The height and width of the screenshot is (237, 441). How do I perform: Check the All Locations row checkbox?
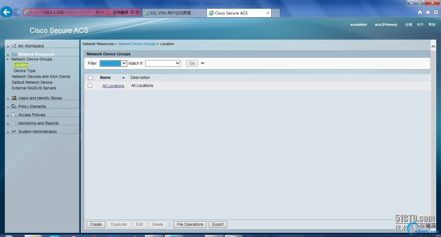pos(90,86)
